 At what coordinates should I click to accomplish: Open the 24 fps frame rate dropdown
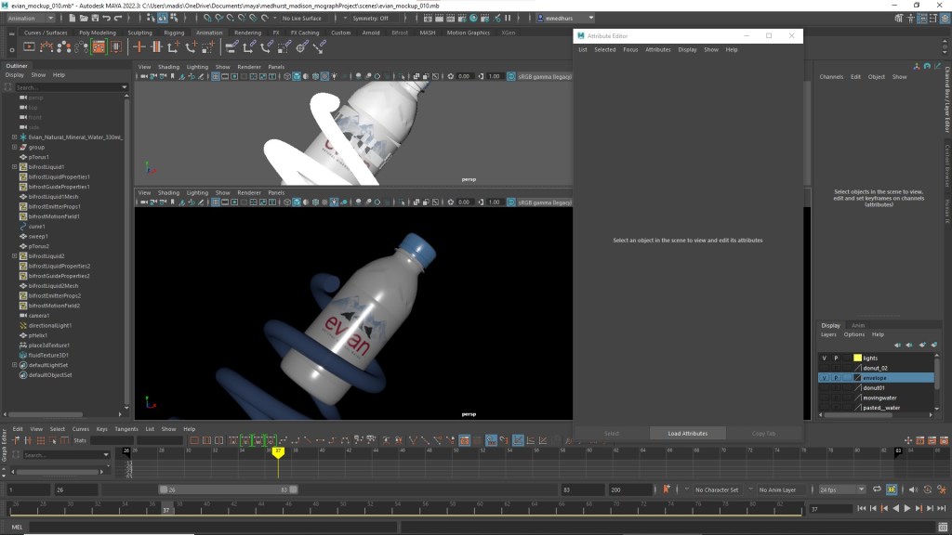point(840,489)
